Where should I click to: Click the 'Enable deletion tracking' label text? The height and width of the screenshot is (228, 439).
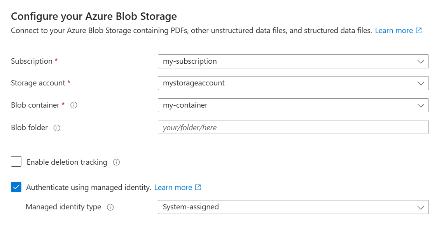tap(67, 162)
